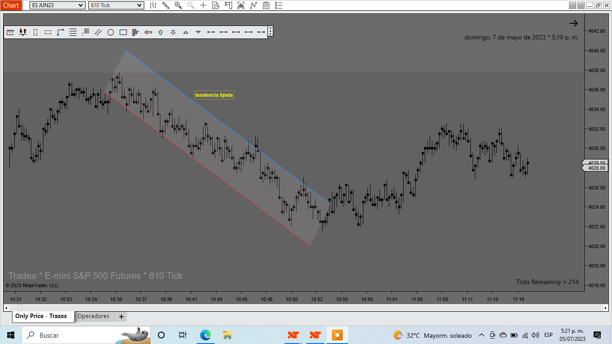The height and width of the screenshot is (344, 612).
Task: Activate the crosshair cursor tool
Action: pos(203,5)
